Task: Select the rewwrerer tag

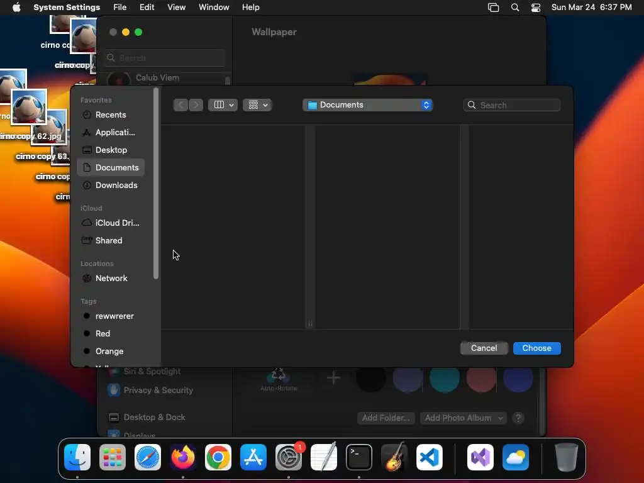Action: (x=111, y=316)
